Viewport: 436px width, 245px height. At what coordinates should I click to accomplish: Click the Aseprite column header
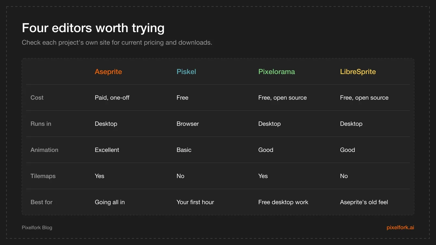click(x=108, y=72)
